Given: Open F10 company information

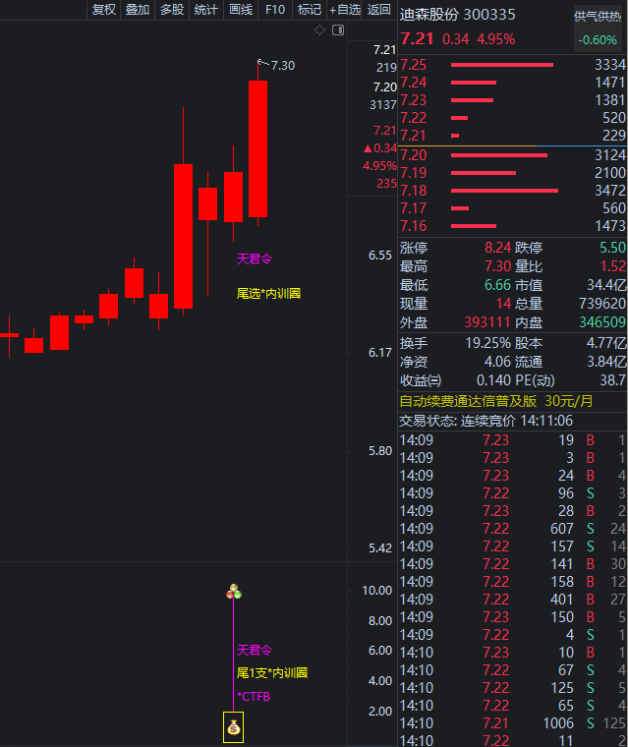Looking at the screenshot, I should click(275, 10).
